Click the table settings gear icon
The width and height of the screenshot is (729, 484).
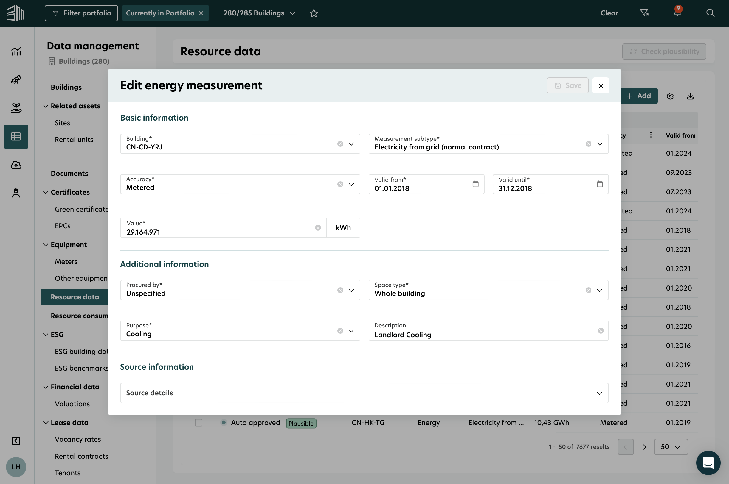point(670,96)
